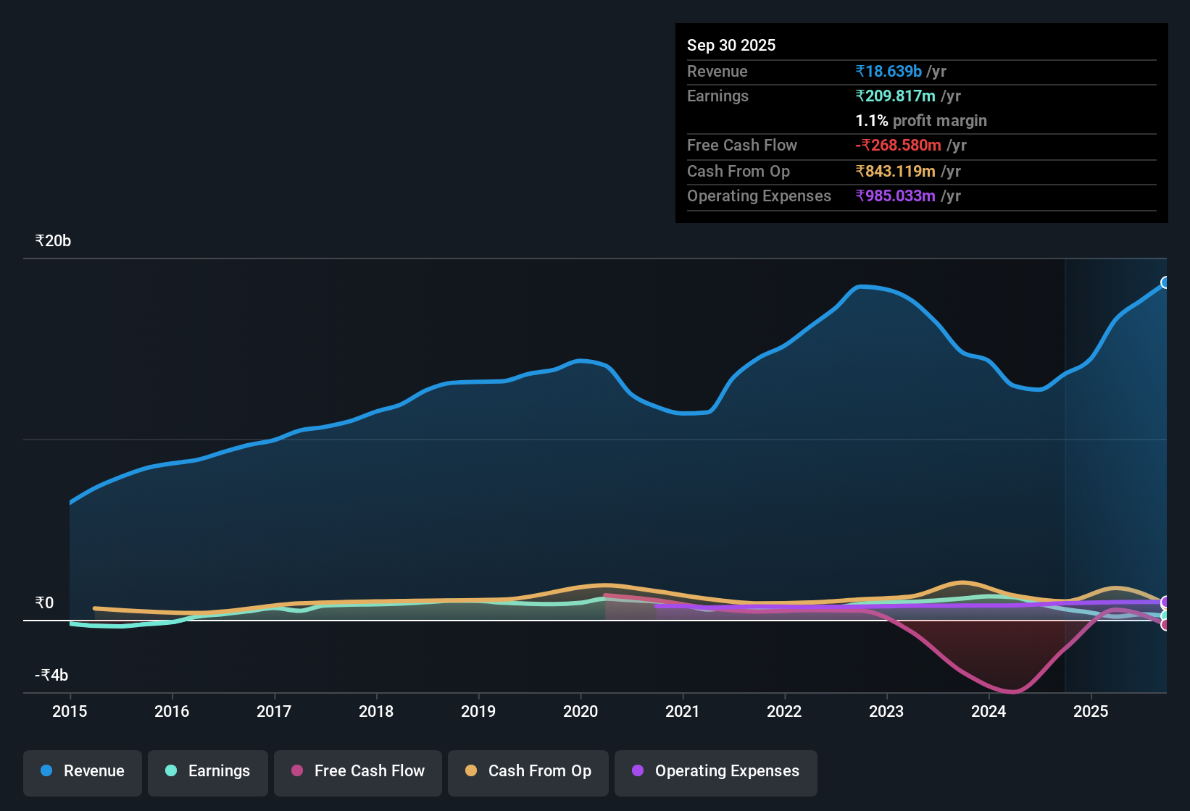Toggle the Cash From Op legend dot
The width and height of the screenshot is (1190, 811).
471,771
